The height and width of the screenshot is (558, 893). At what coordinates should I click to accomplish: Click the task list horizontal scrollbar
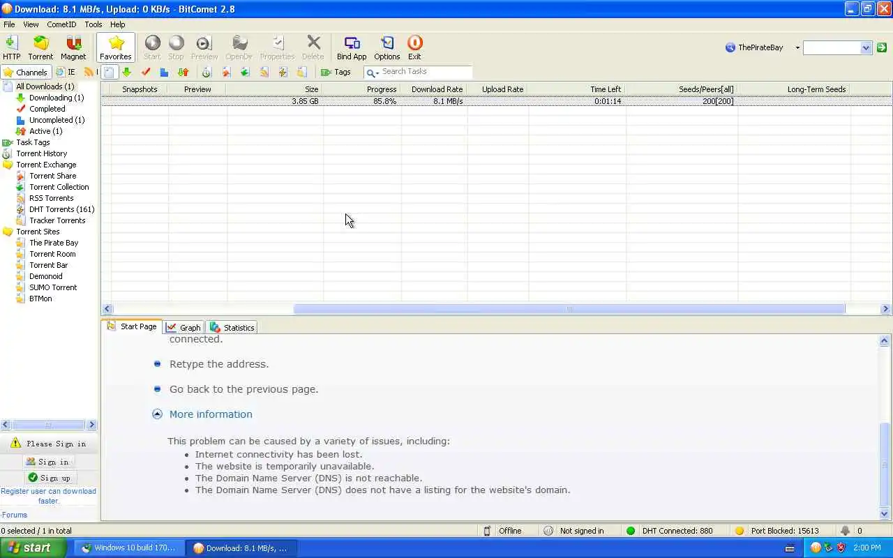click(569, 309)
